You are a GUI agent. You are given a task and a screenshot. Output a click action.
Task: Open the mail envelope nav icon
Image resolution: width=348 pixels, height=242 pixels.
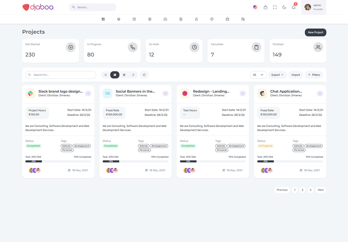pyautogui.click(x=165, y=19)
